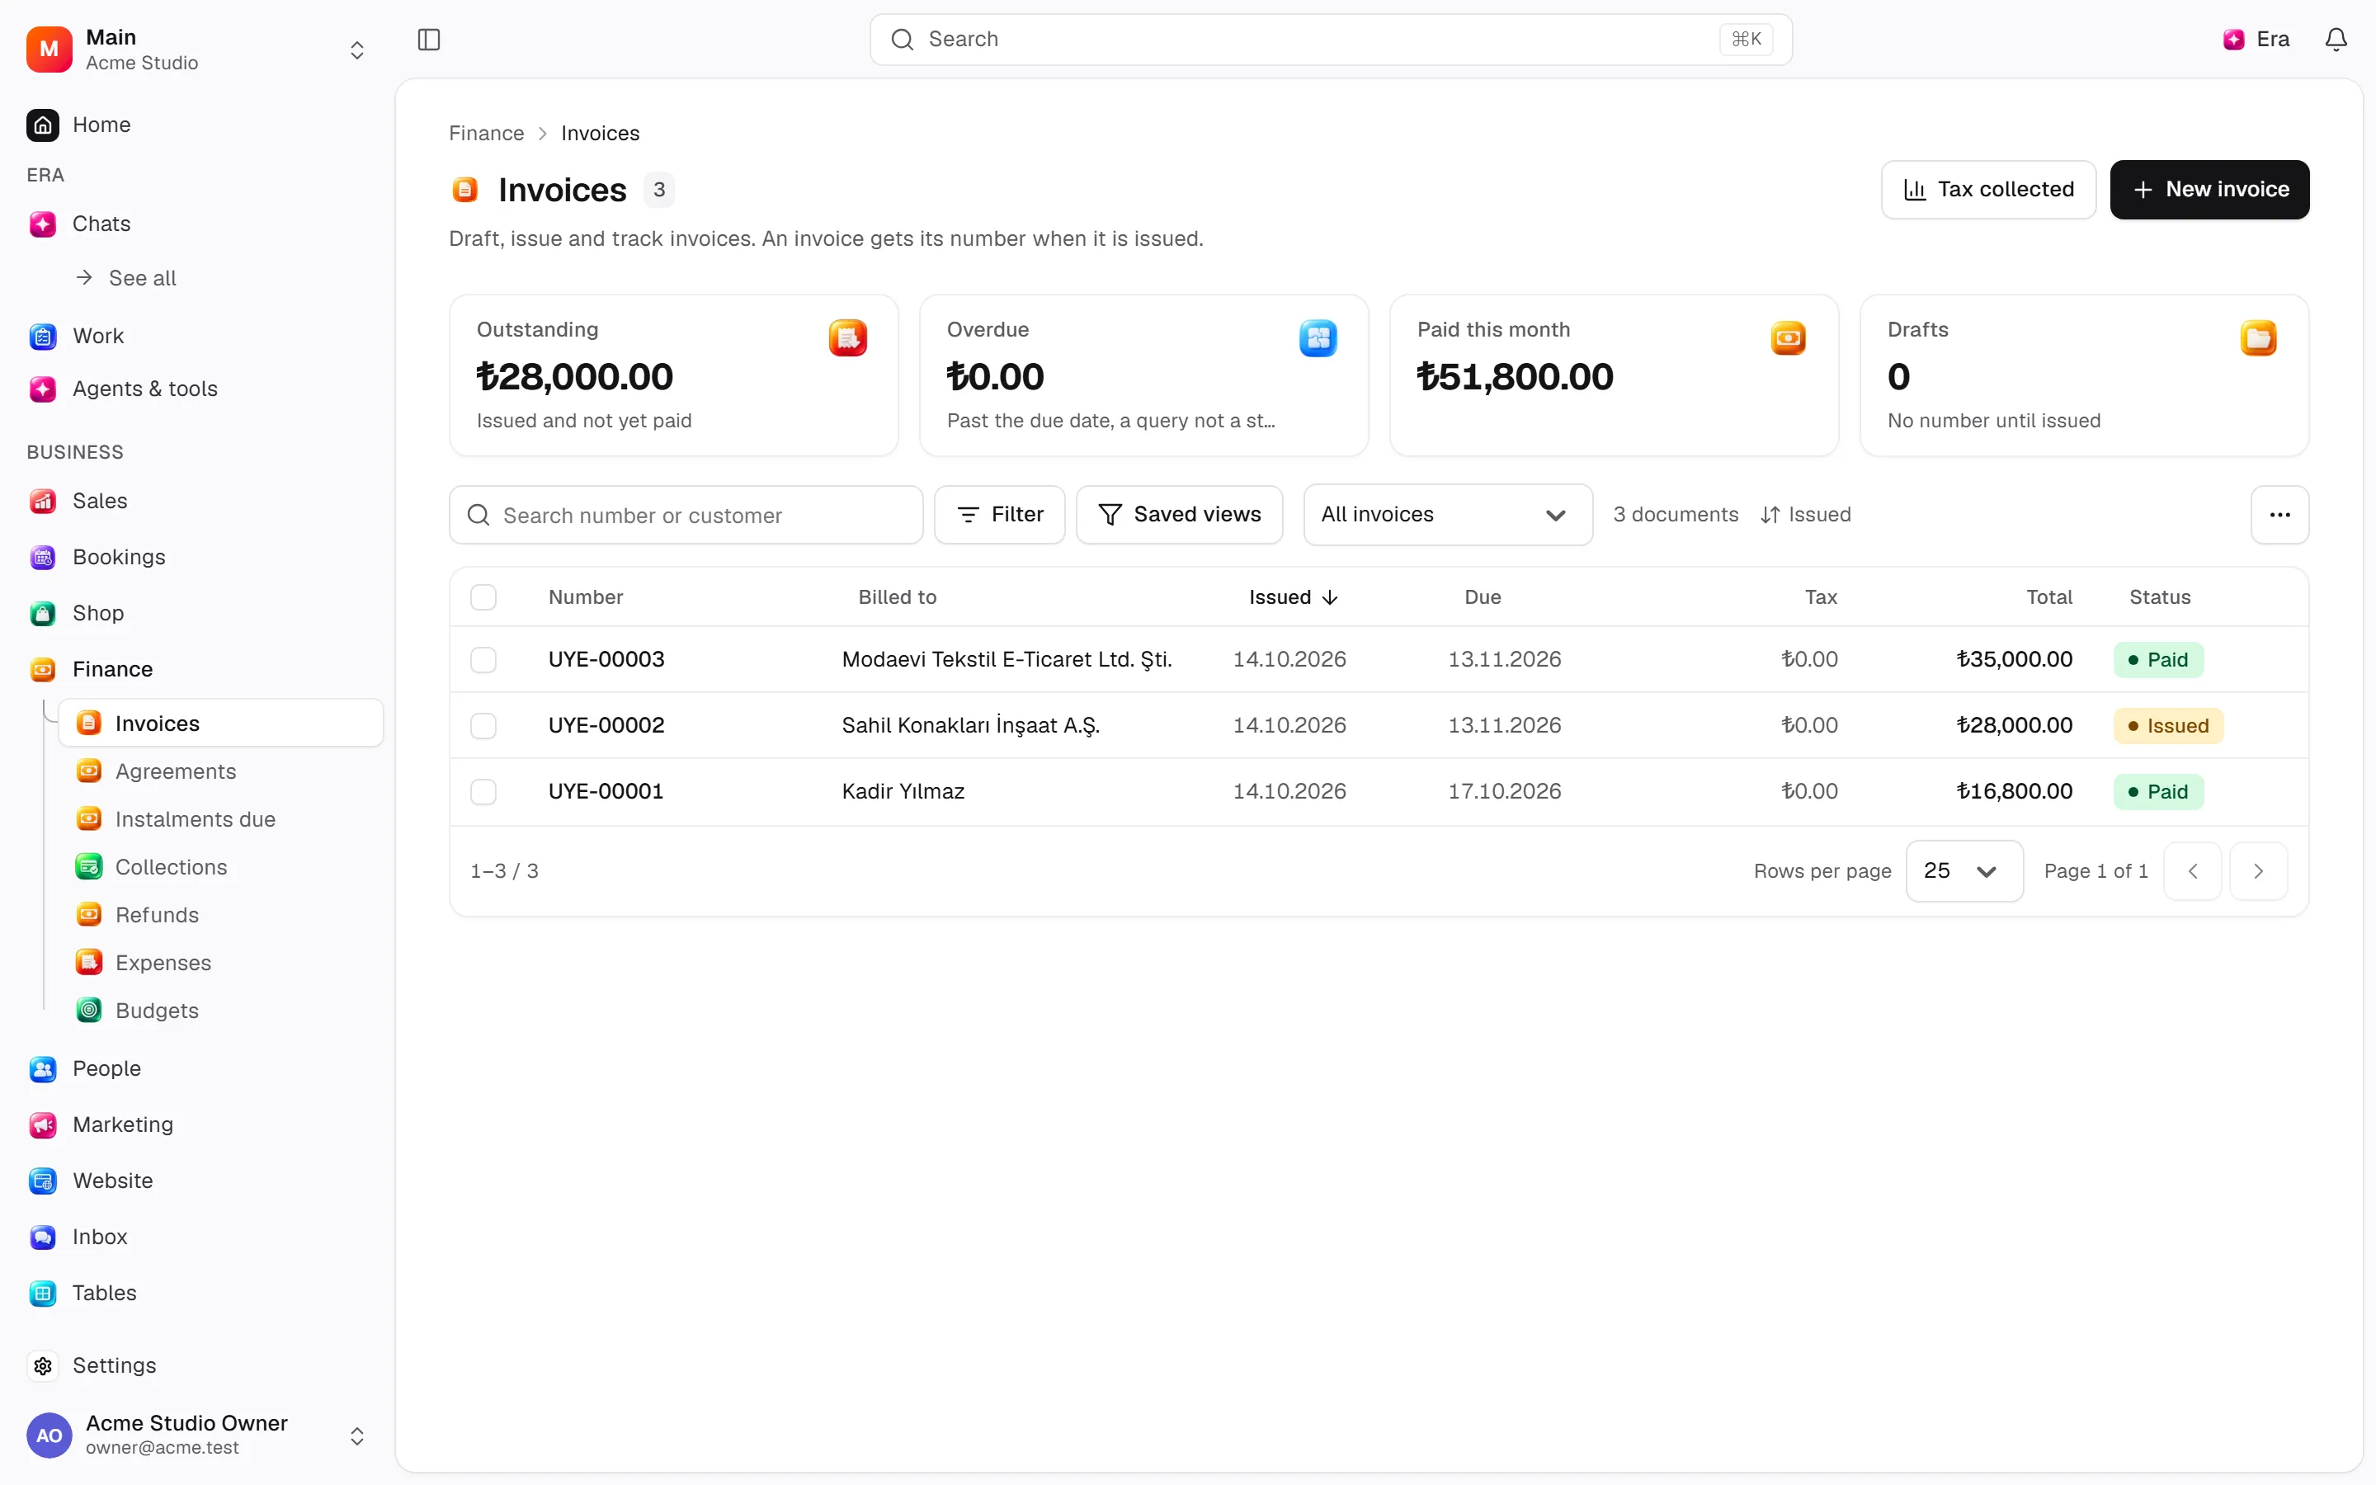Click Finance breadcrumb link
Viewport: 2376px width, 1485px height.
[486, 134]
